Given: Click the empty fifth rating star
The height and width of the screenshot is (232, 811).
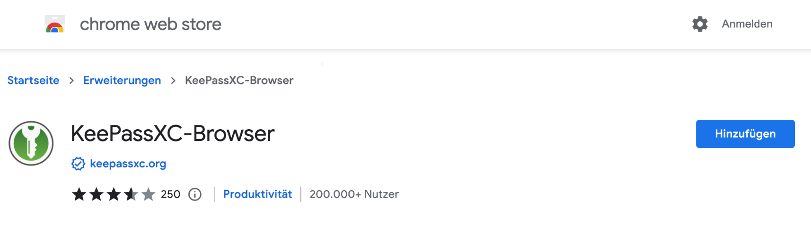Looking at the screenshot, I should click(x=149, y=194).
